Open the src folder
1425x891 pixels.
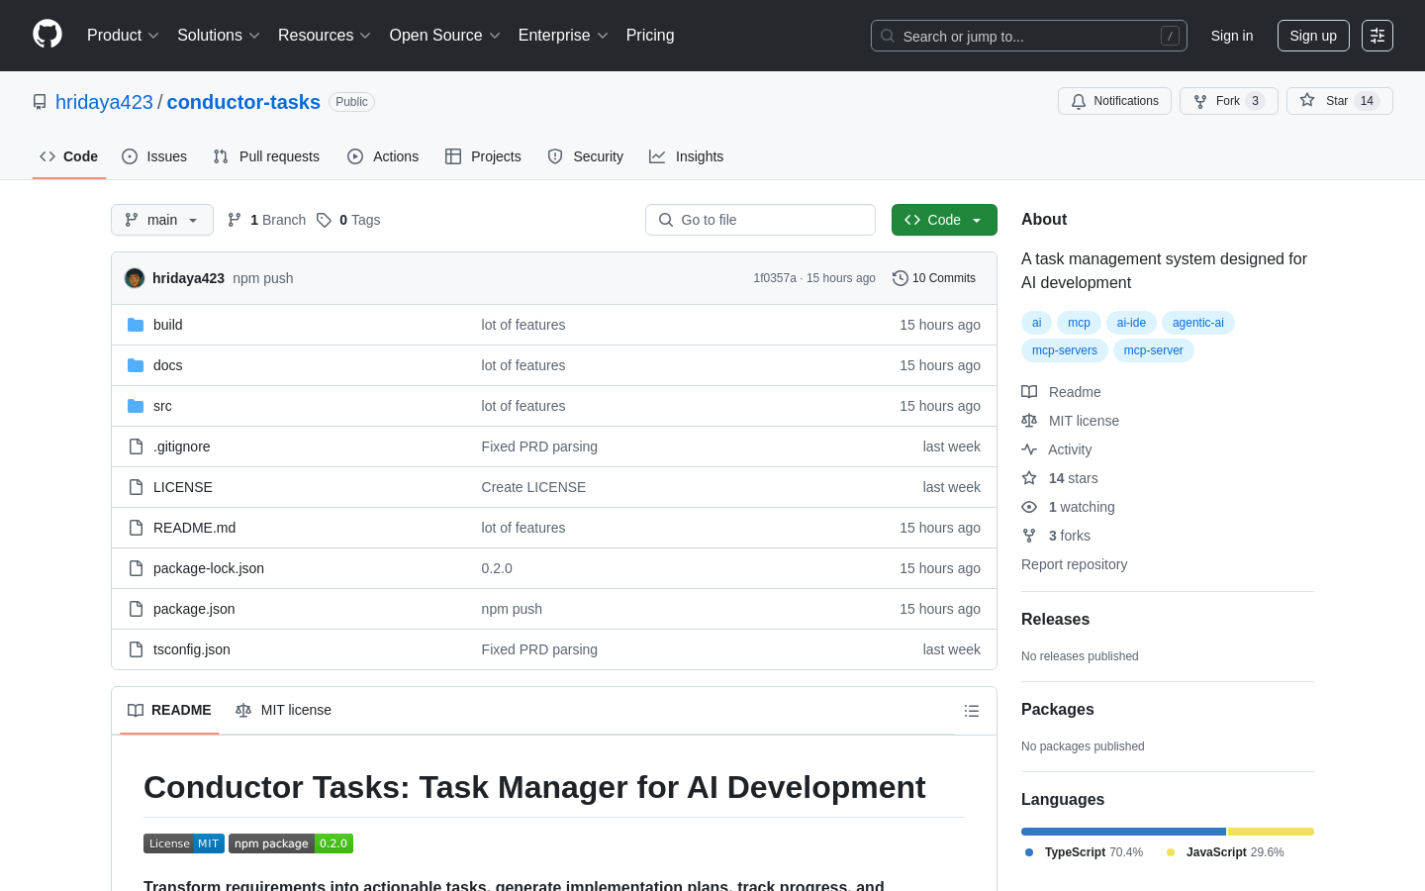(x=162, y=406)
